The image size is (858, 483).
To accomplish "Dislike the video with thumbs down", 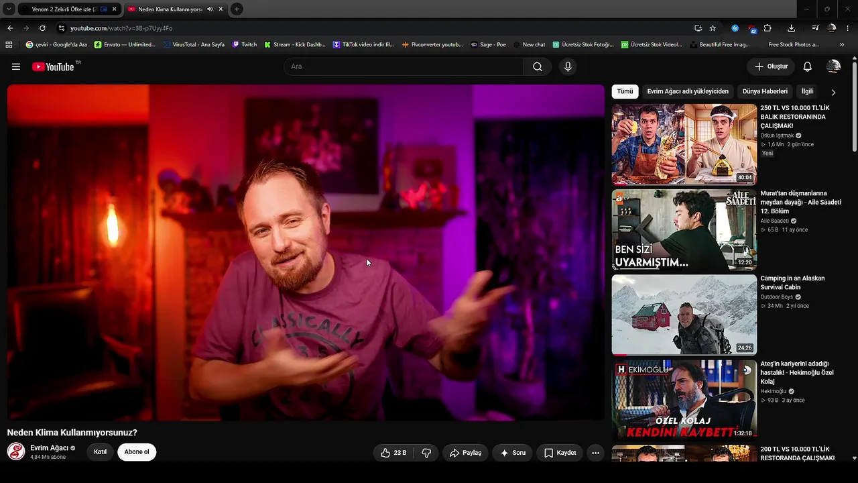I will [x=426, y=453].
